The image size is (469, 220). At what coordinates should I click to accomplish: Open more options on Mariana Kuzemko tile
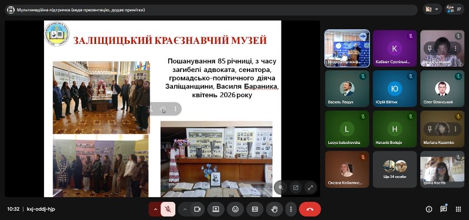(456, 129)
